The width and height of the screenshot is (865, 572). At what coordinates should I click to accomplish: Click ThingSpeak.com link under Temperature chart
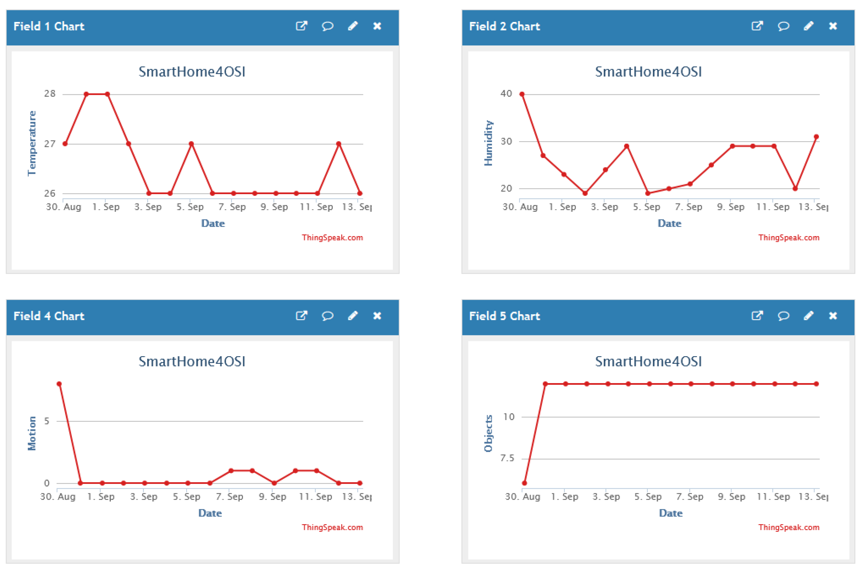(332, 238)
